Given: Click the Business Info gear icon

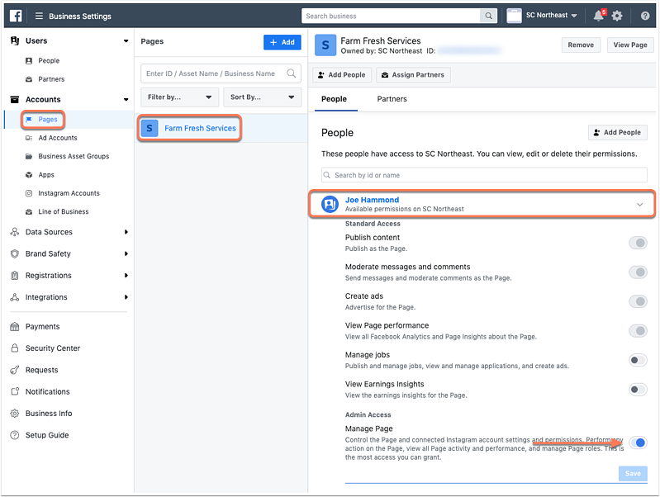Looking at the screenshot, I should pos(15,414).
